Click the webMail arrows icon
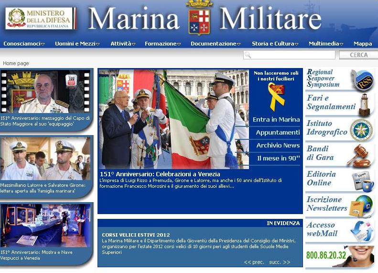Viewport: 378px width, 273px height. (362, 231)
